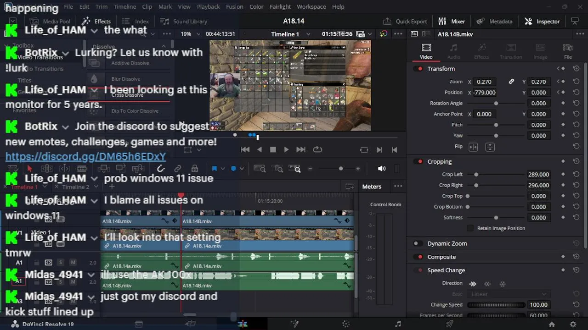The image size is (588, 330).
Task: Collapse the Speed Change section header
Action: (446, 270)
